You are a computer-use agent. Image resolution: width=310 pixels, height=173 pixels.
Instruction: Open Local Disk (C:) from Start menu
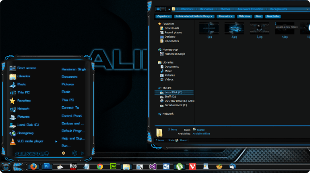point(24,125)
